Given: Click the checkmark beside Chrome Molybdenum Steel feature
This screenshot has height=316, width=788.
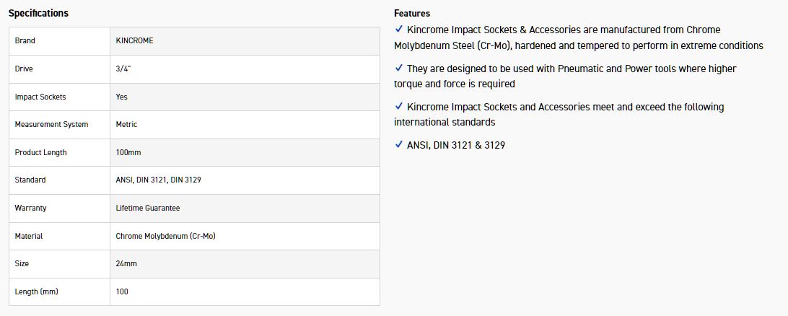Looking at the screenshot, I should [399, 30].
